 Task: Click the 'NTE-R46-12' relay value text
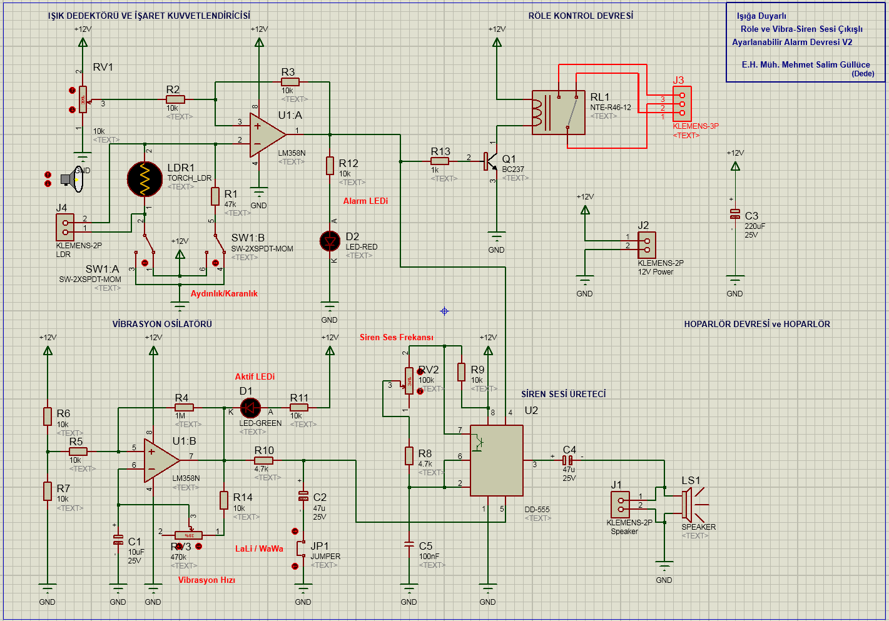611,108
